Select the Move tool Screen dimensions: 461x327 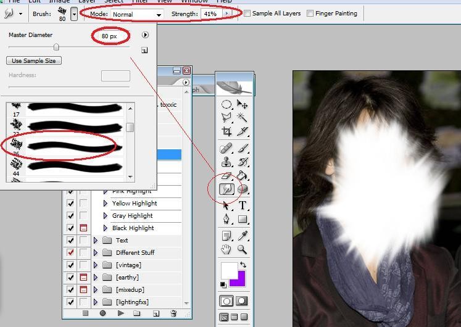[243, 104]
